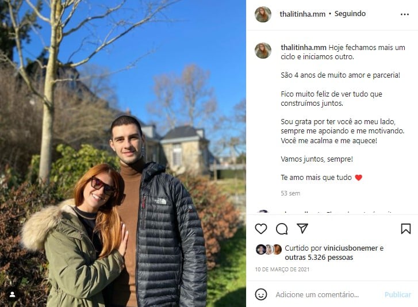Show tagged people icon on the photo

click(12, 294)
